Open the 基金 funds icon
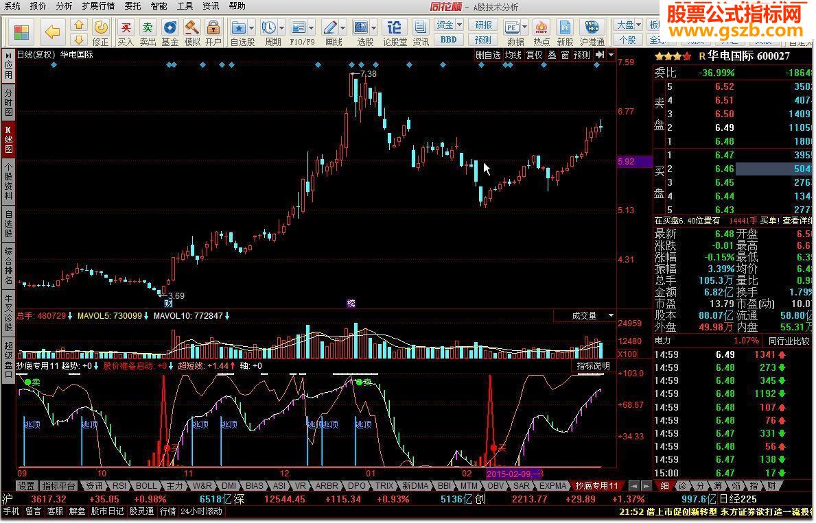Screen dimensions: 816x523 [170, 32]
